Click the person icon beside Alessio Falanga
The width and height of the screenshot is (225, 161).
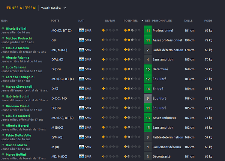3,58
